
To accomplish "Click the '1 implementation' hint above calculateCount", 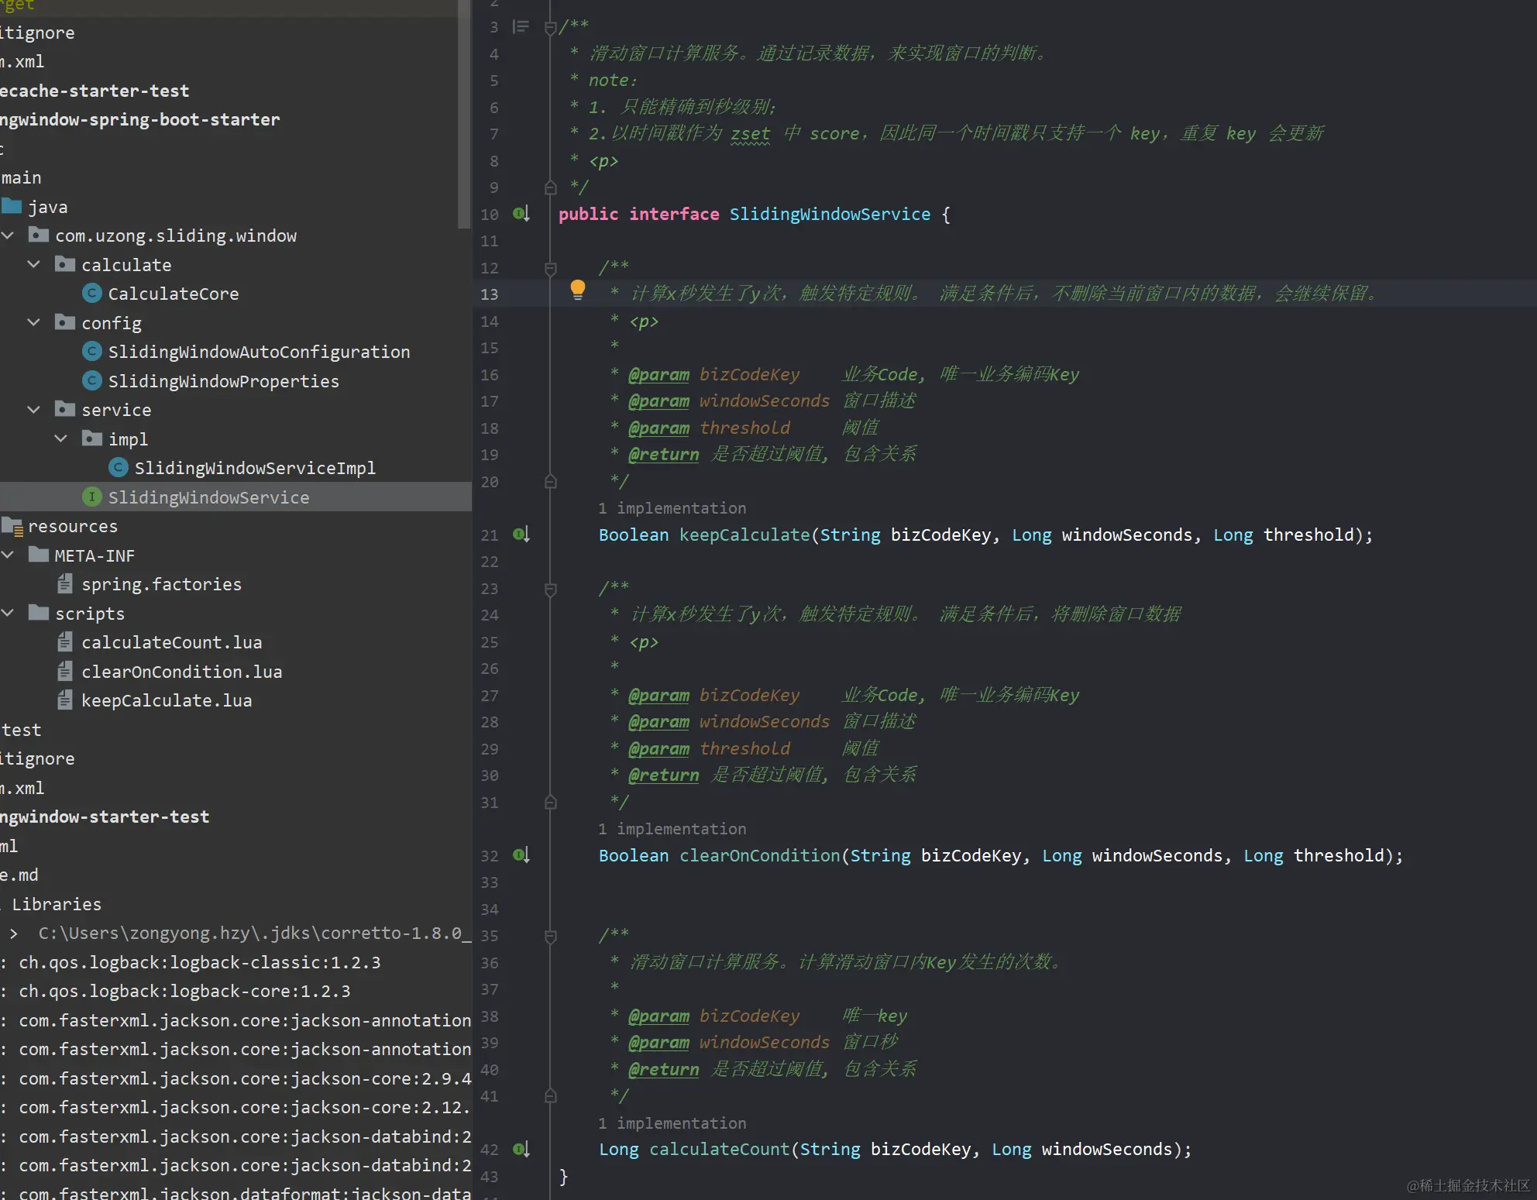I will coord(672,1123).
